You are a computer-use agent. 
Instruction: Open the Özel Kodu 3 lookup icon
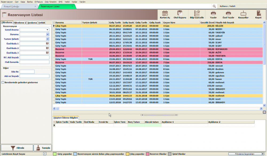[x=47, y=53]
